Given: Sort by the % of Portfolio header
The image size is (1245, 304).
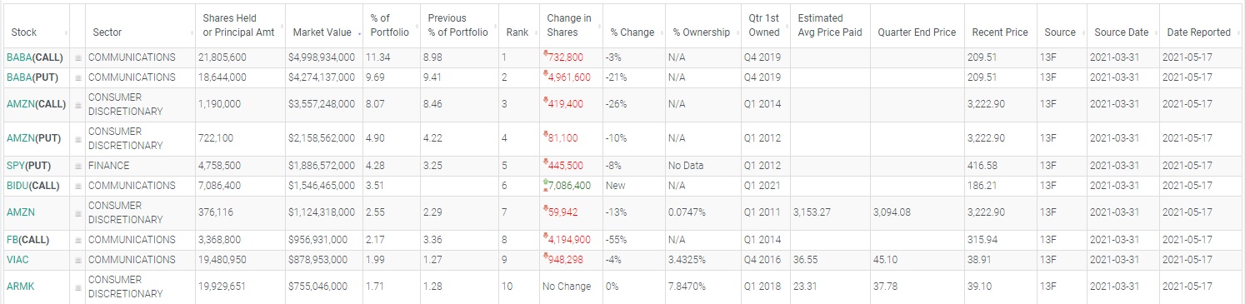Looking at the screenshot, I should [x=380, y=25].
